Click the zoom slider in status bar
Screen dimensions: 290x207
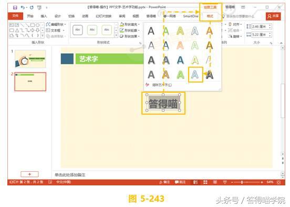(247, 183)
